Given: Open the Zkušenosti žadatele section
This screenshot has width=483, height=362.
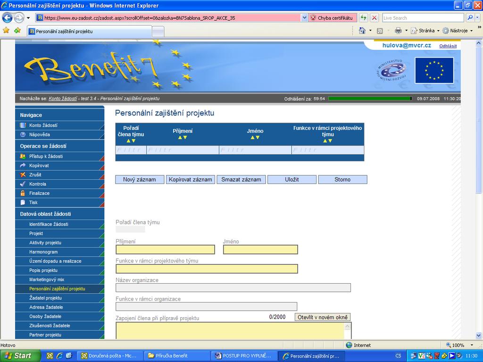Looking at the screenshot, I should 59,326.
